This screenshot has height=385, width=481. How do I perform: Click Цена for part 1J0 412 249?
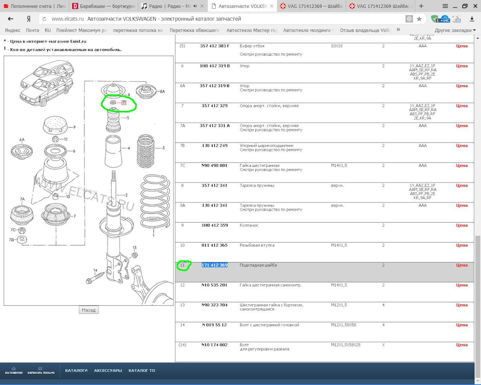461,146
